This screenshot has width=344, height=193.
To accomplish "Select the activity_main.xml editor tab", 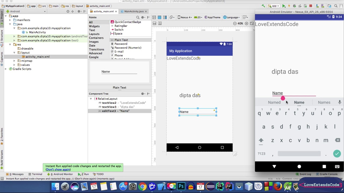I will pyautogui.click(x=104, y=11).
